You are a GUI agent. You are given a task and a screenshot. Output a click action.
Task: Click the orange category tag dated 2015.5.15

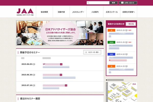[x=111, y=30]
